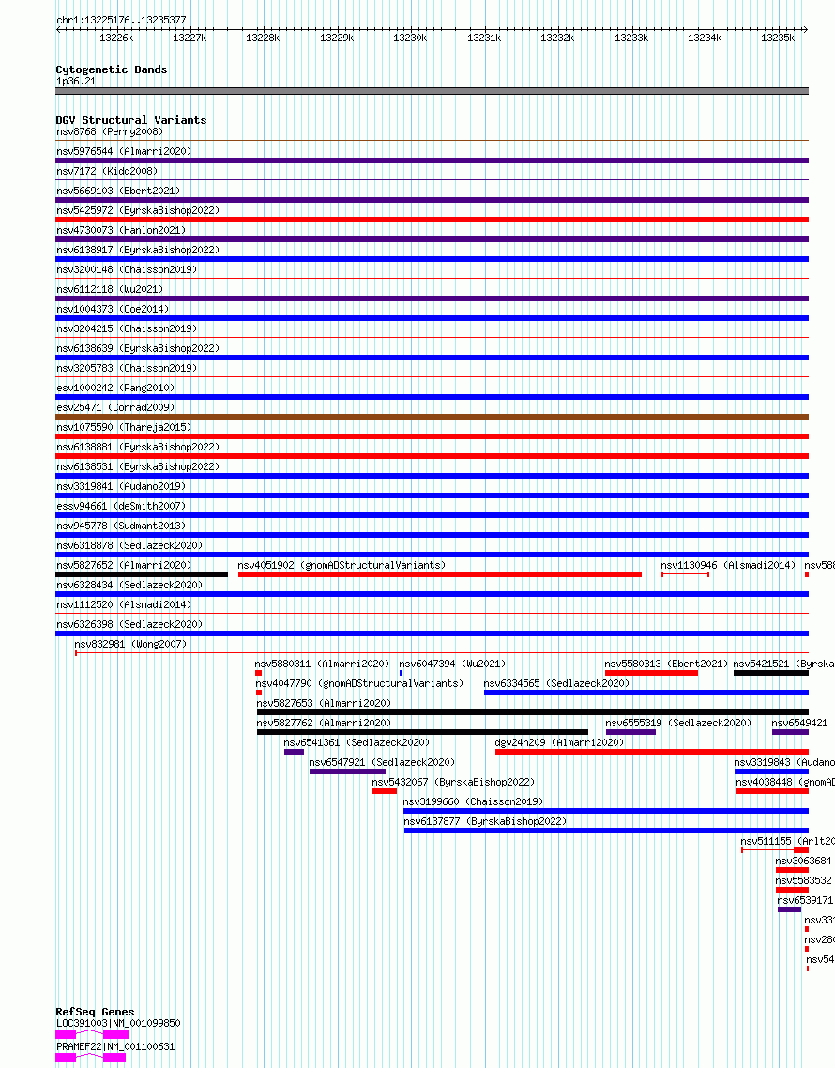Open nsv832981 (Wong2007) label
Screen dimensions: 835x1068
[x=130, y=645]
